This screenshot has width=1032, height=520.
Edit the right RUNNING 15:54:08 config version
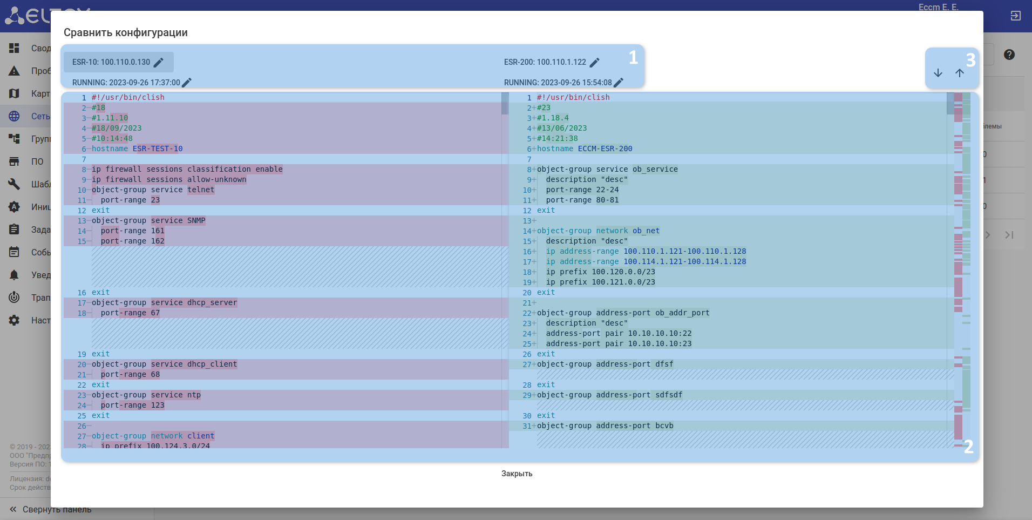(x=619, y=83)
